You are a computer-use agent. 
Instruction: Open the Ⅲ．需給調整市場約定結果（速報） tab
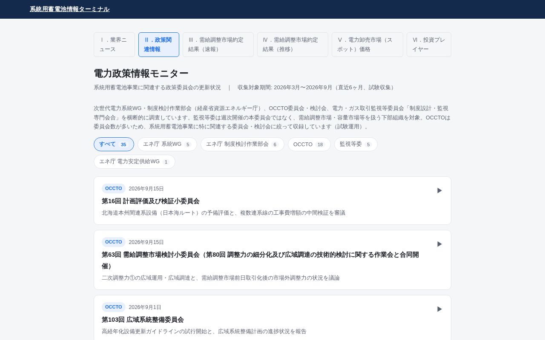(x=218, y=45)
